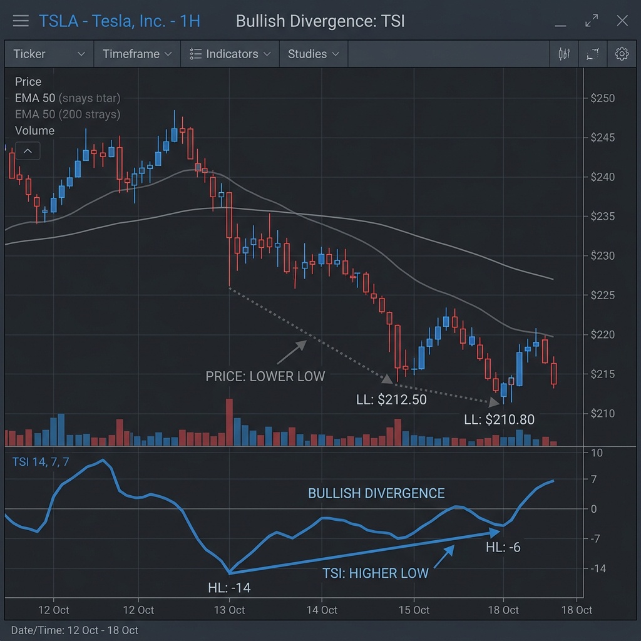Image resolution: width=641 pixels, height=641 pixels.
Task: Open the hamburger menu
Action: pyautogui.click(x=21, y=21)
